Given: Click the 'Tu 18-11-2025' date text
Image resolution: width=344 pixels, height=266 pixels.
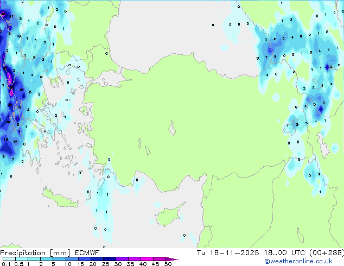Looking at the screenshot, I should pyautogui.click(x=228, y=253).
